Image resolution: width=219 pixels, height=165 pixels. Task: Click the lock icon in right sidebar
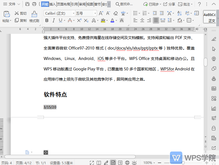tap(214, 128)
